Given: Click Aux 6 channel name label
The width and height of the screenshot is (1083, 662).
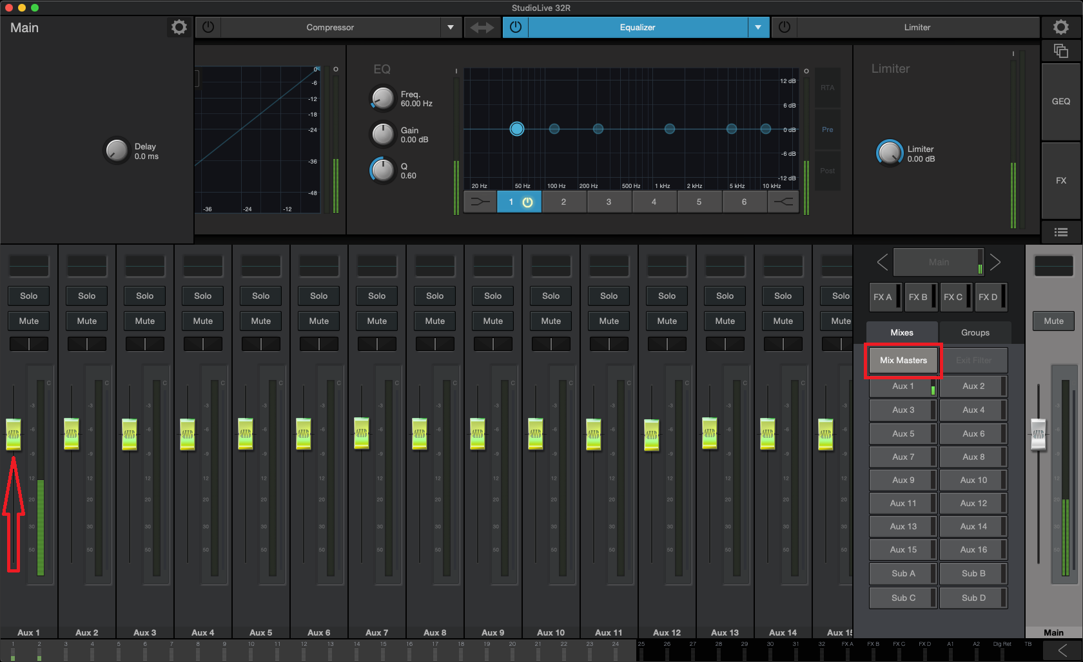Looking at the screenshot, I should click(319, 632).
